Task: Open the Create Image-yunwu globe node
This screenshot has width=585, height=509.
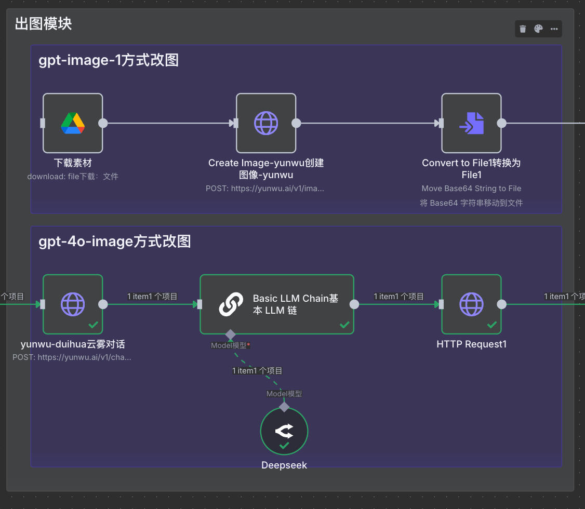Action: (x=266, y=123)
